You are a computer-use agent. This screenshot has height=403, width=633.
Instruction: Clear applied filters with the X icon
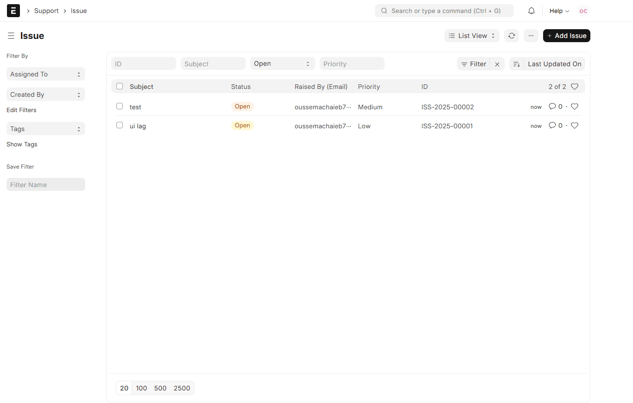pyautogui.click(x=497, y=64)
